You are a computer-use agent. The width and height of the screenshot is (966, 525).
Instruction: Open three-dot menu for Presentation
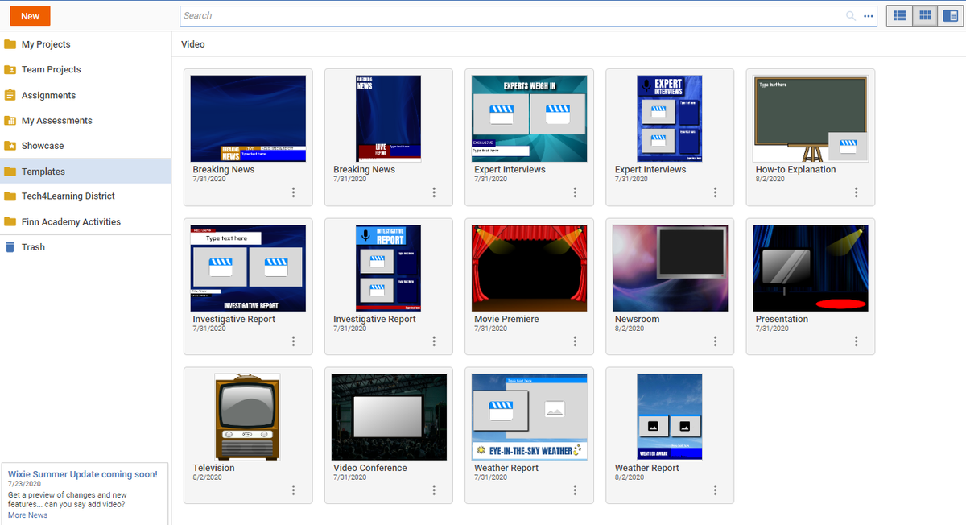tap(856, 341)
